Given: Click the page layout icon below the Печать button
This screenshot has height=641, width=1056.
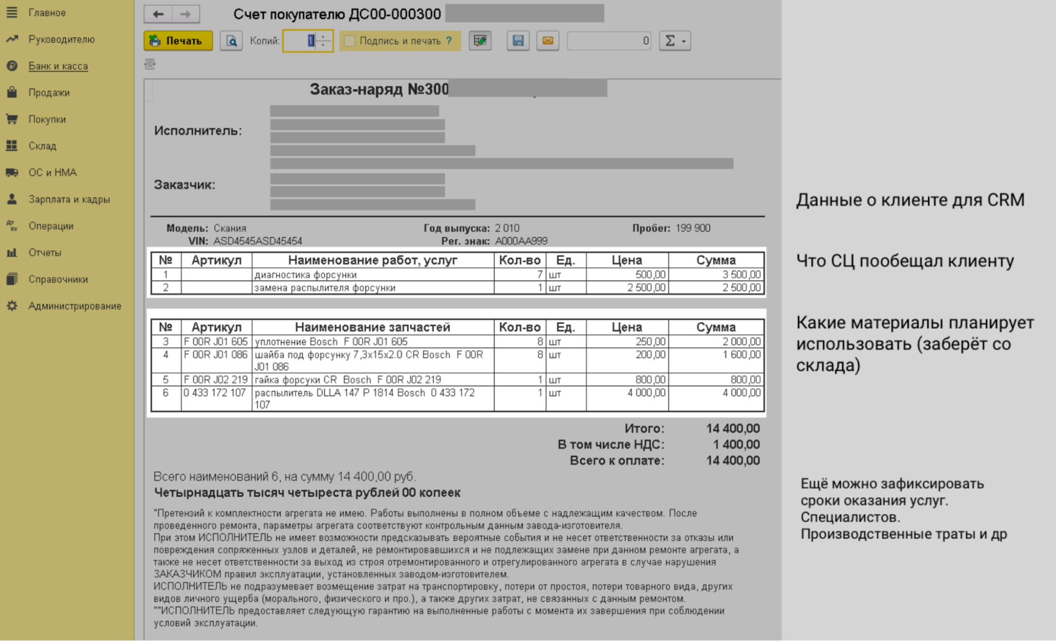Looking at the screenshot, I should [x=150, y=64].
